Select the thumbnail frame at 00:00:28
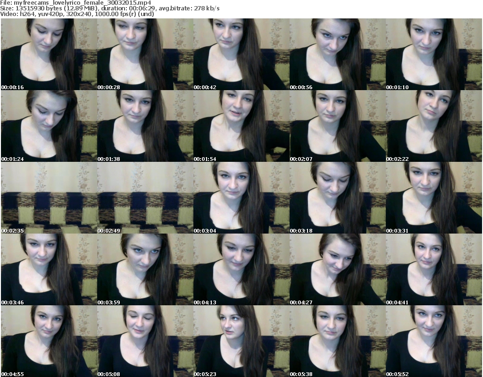The width and height of the screenshot is (483, 377). (145, 54)
